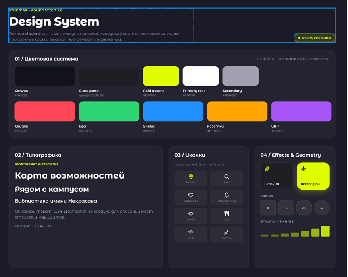Open the Уведомления bell icon
The width and height of the screenshot is (348, 277).
pos(226,195)
